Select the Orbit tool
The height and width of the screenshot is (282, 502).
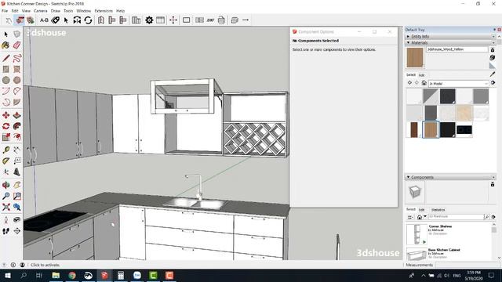tap(5, 185)
